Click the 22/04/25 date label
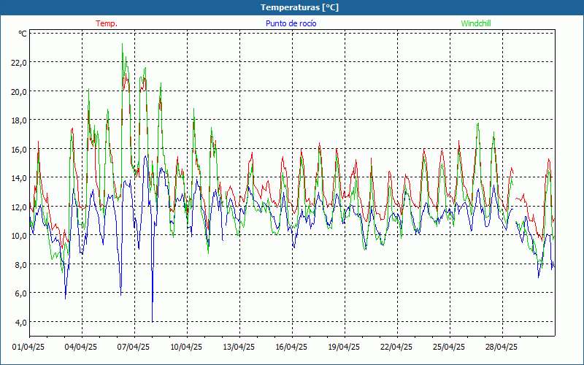The height and width of the screenshot is (365, 584). [396, 347]
